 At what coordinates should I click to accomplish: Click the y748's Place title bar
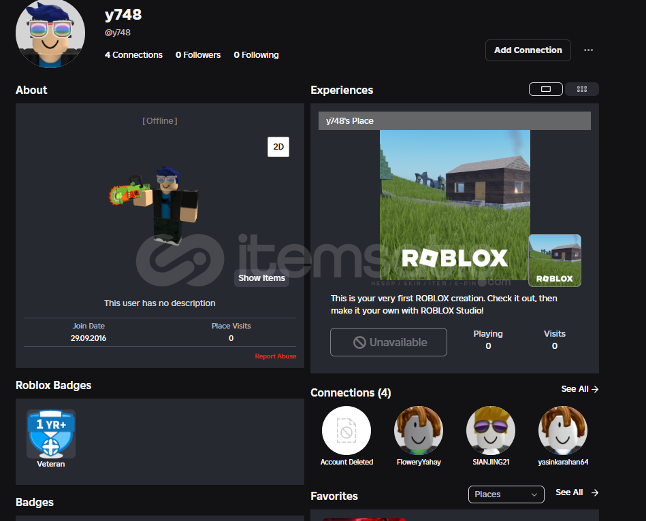[455, 120]
